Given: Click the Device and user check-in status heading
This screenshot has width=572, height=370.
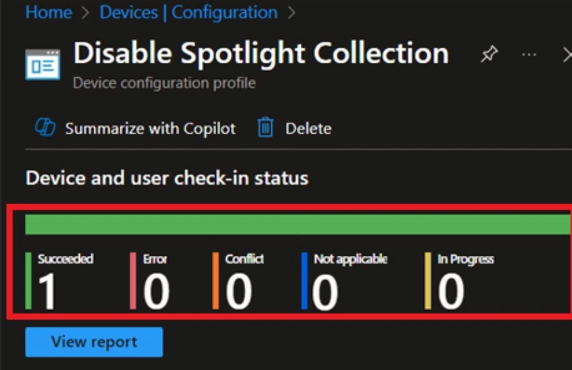Looking at the screenshot, I should point(167,177).
